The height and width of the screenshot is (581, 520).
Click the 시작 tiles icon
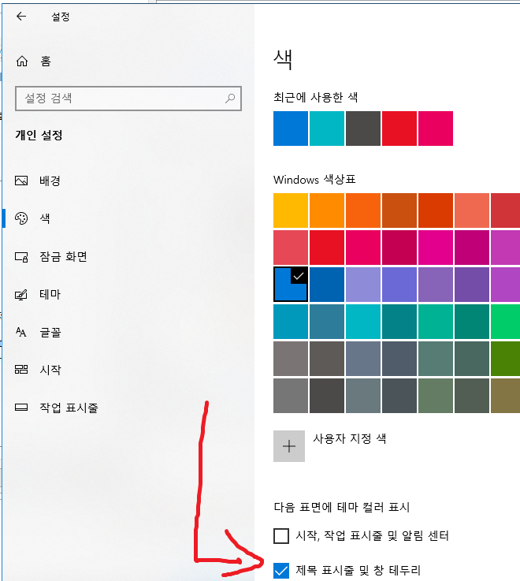21,370
